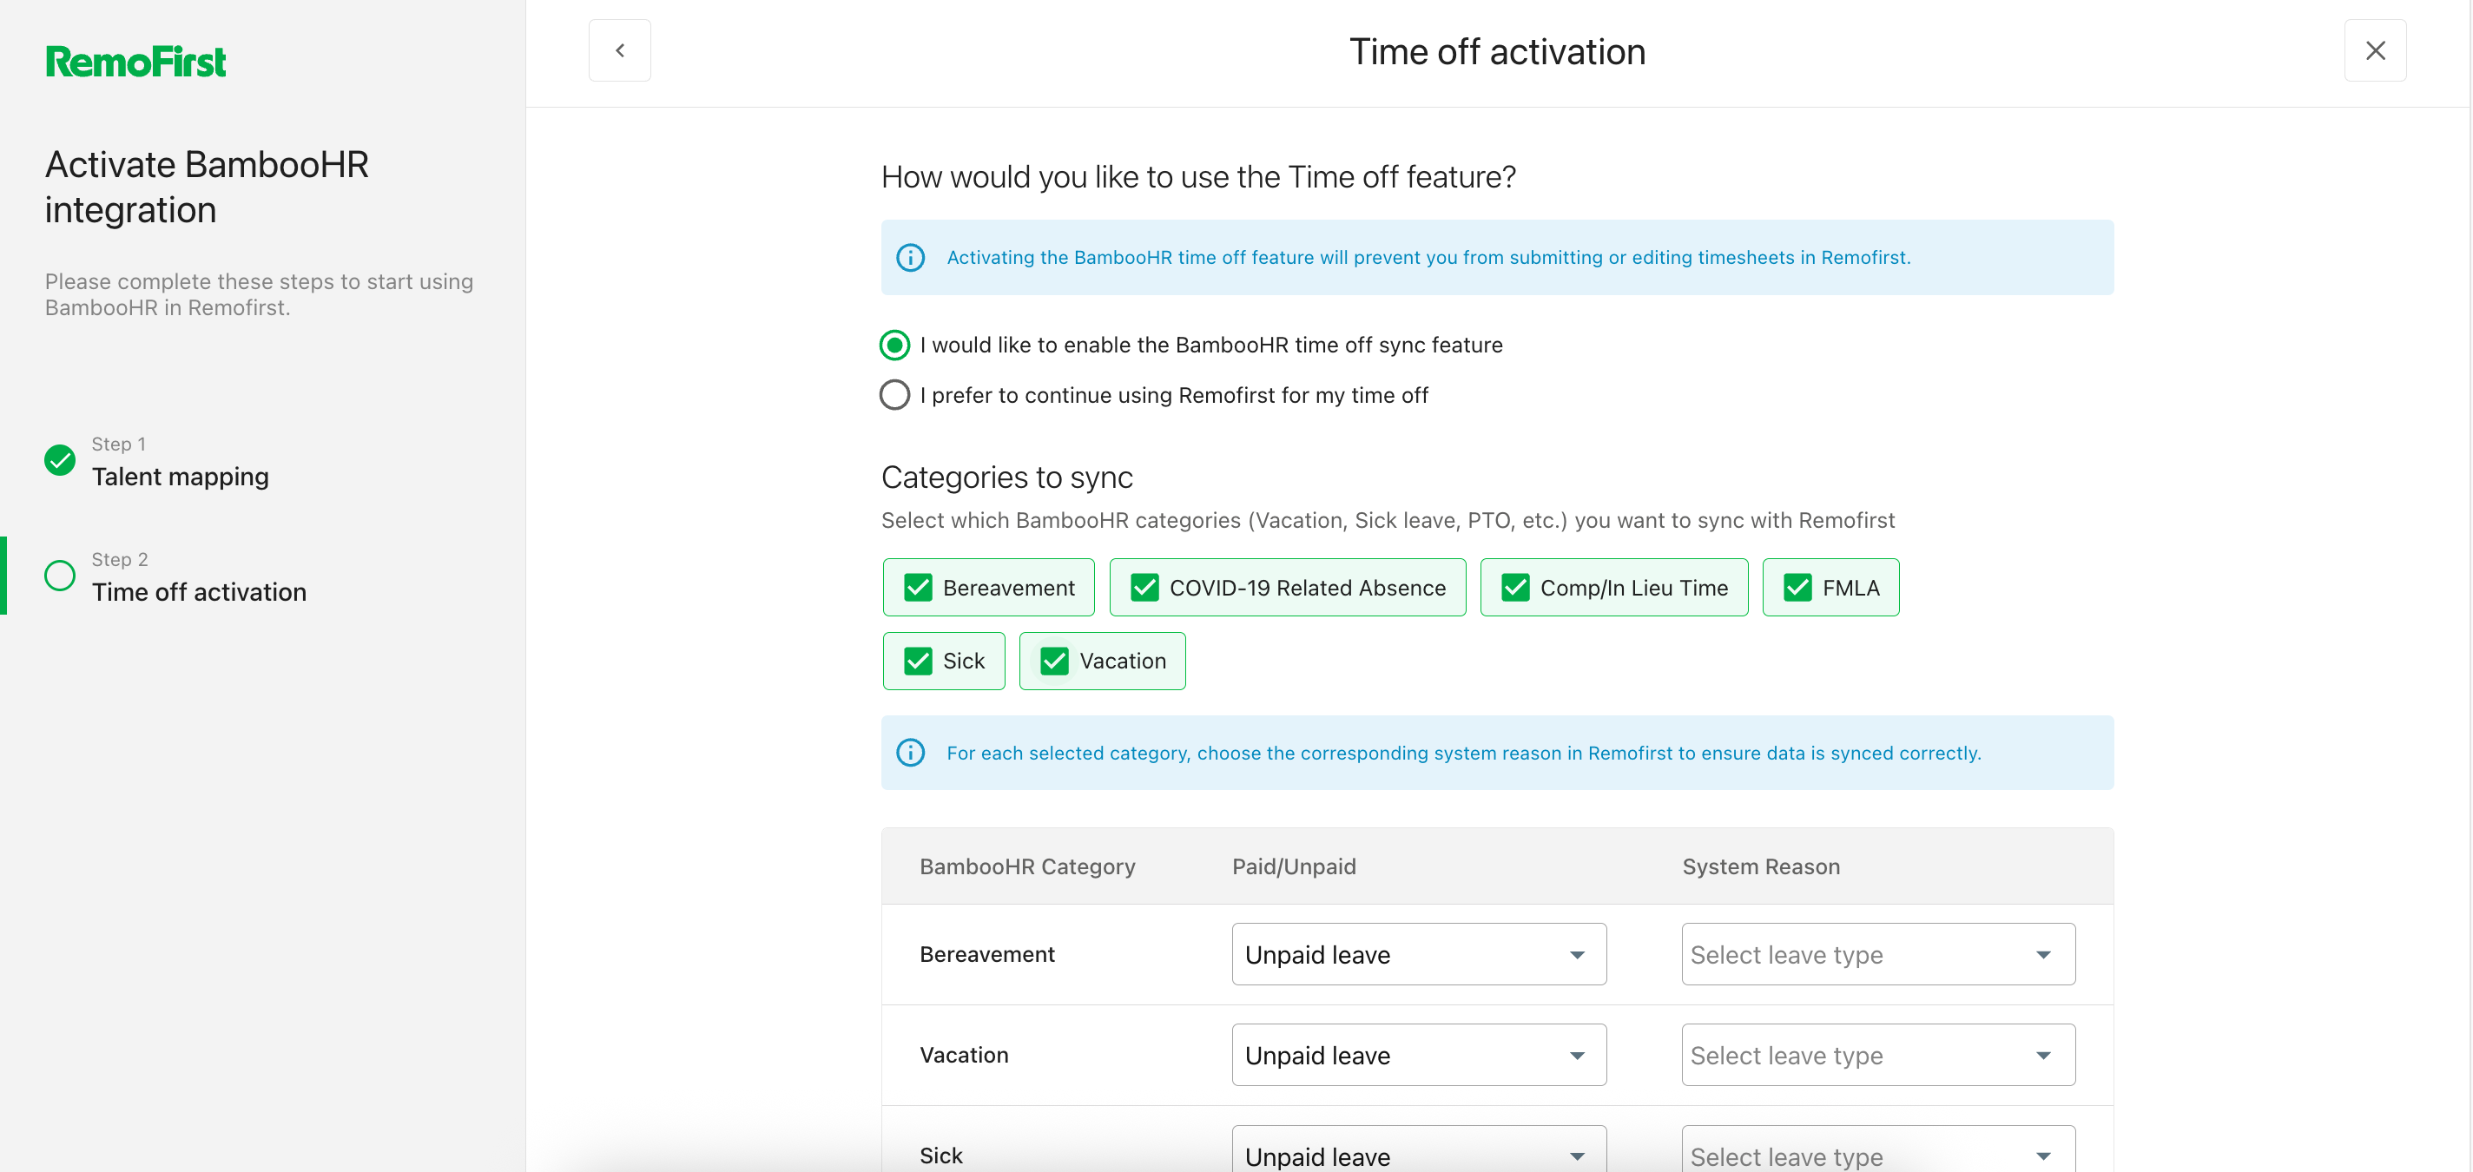Select prefer continuing using Remofirst option
This screenshot has height=1172, width=2473.
894,394
